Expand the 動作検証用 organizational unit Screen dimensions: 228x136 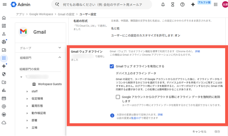(x=27, y=113)
